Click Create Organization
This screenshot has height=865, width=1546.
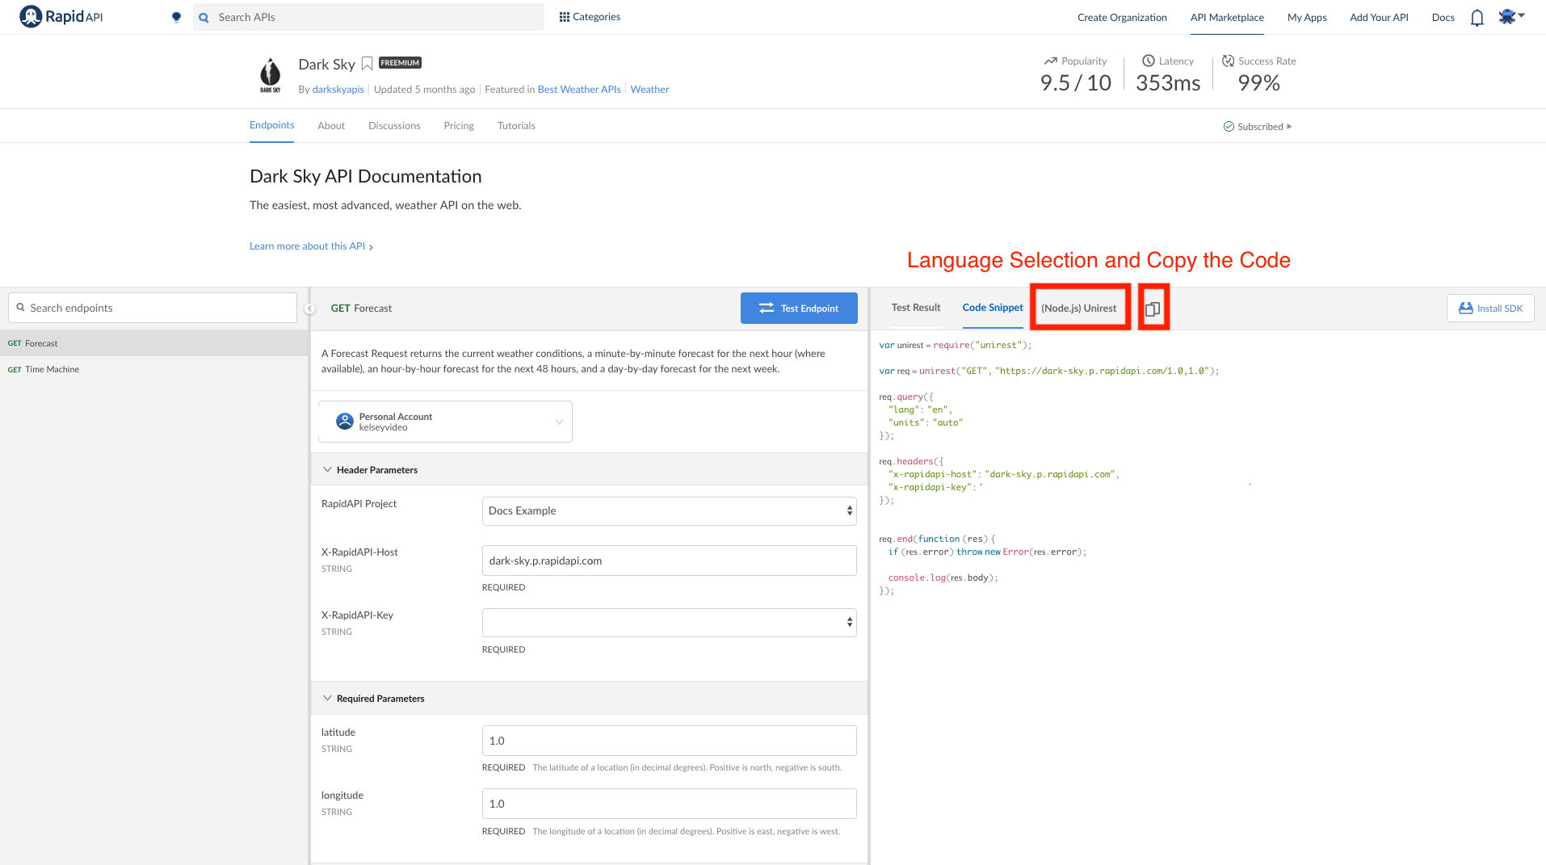click(1122, 18)
